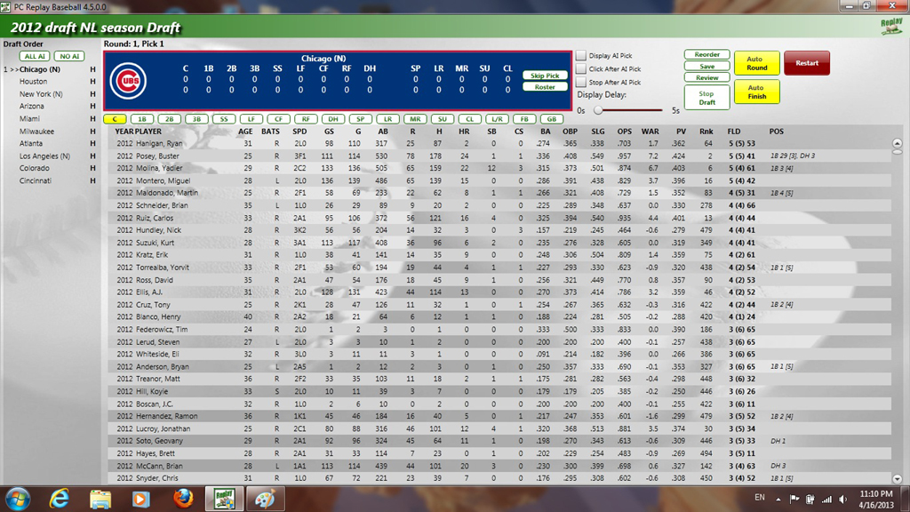Enable the Display AI Pick checkbox
Viewport: 910px width, 512px height.
tap(581, 56)
